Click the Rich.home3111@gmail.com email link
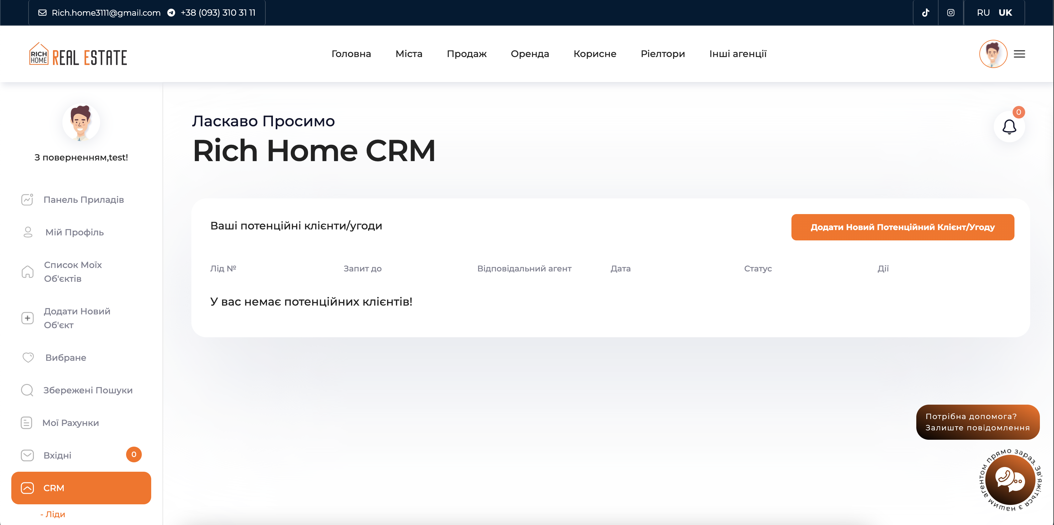 [x=106, y=13]
